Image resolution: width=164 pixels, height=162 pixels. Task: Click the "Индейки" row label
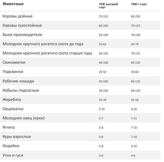pyautogui.click(x=11, y=146)
